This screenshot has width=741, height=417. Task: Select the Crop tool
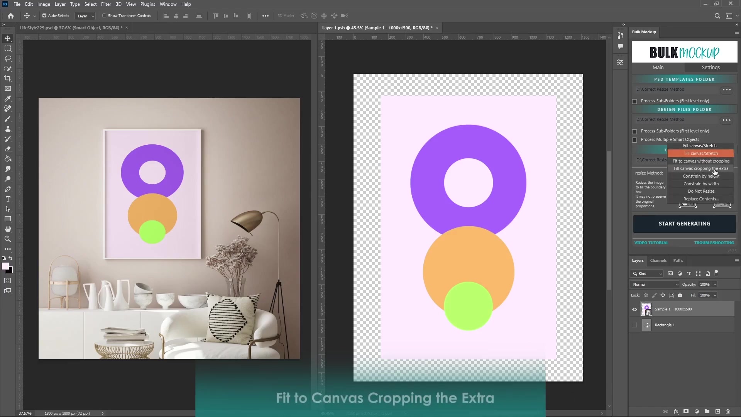[8, 78]
